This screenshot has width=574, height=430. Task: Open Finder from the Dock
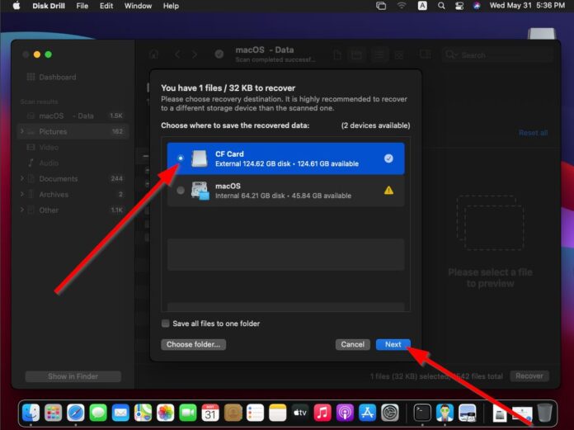31,413
